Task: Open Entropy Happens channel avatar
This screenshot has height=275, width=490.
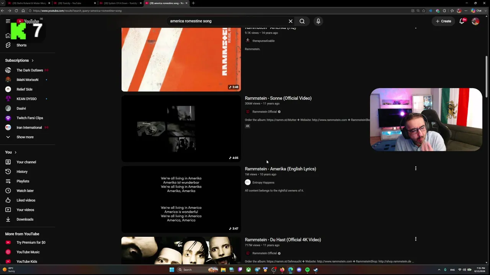Action: (x=248, y=183)
